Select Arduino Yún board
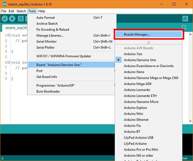Image resolution: width=193 pixels, height=161 pixels. [x=148, y=54]
